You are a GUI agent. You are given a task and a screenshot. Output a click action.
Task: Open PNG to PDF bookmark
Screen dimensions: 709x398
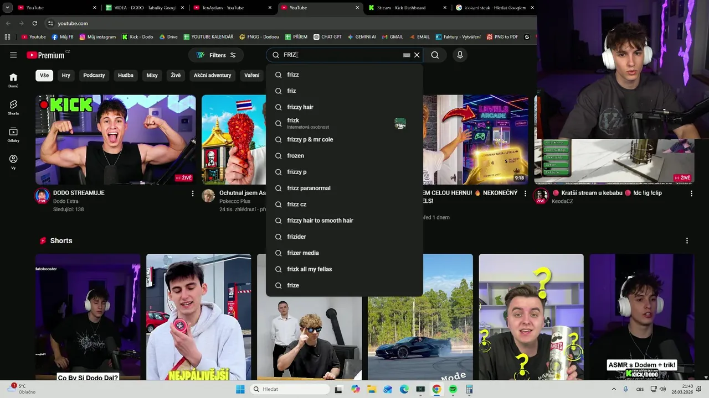pyautogui.click(x=502, y=37)
